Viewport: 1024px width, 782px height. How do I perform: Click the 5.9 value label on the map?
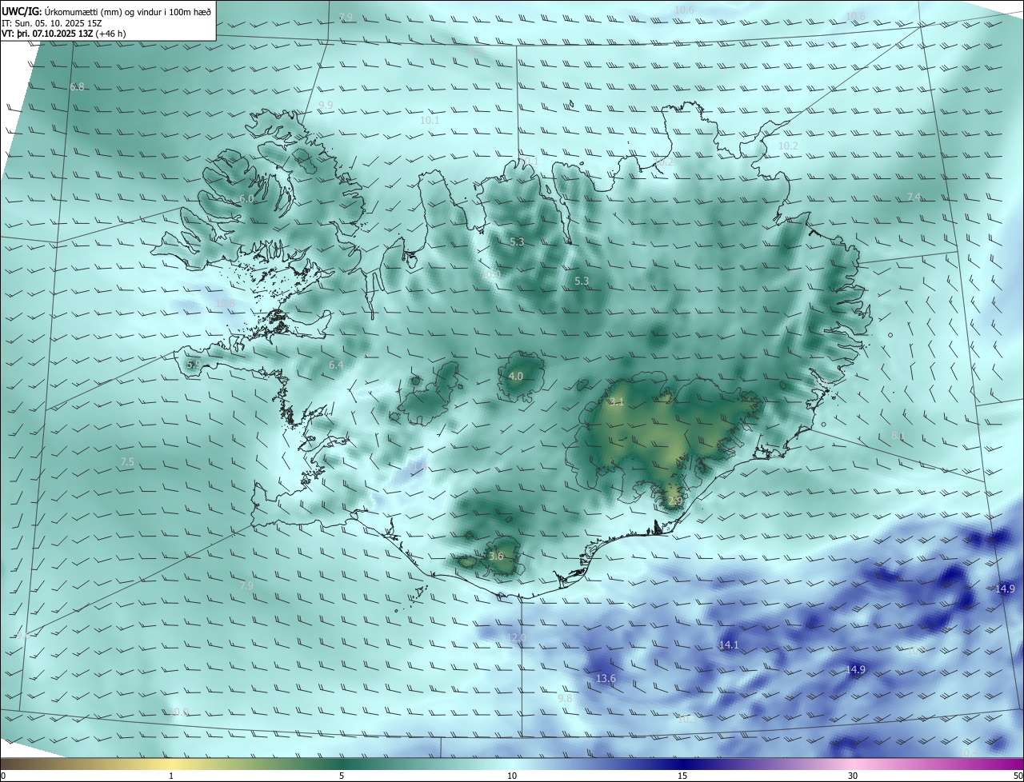194,364
